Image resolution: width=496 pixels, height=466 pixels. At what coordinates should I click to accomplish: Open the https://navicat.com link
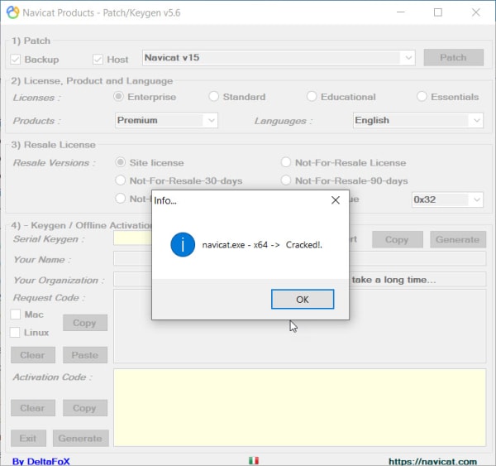point(432,462)
